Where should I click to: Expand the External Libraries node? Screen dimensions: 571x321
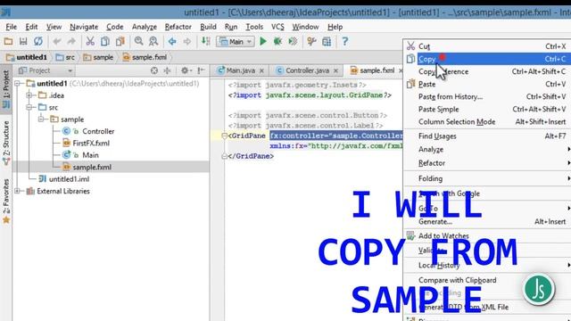(x=18, y=191)
